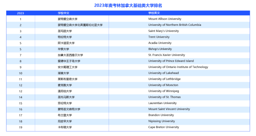Select Bishop's University in the table
The height and width of the screenshot is (136, 256).
(x=160, y=49)
